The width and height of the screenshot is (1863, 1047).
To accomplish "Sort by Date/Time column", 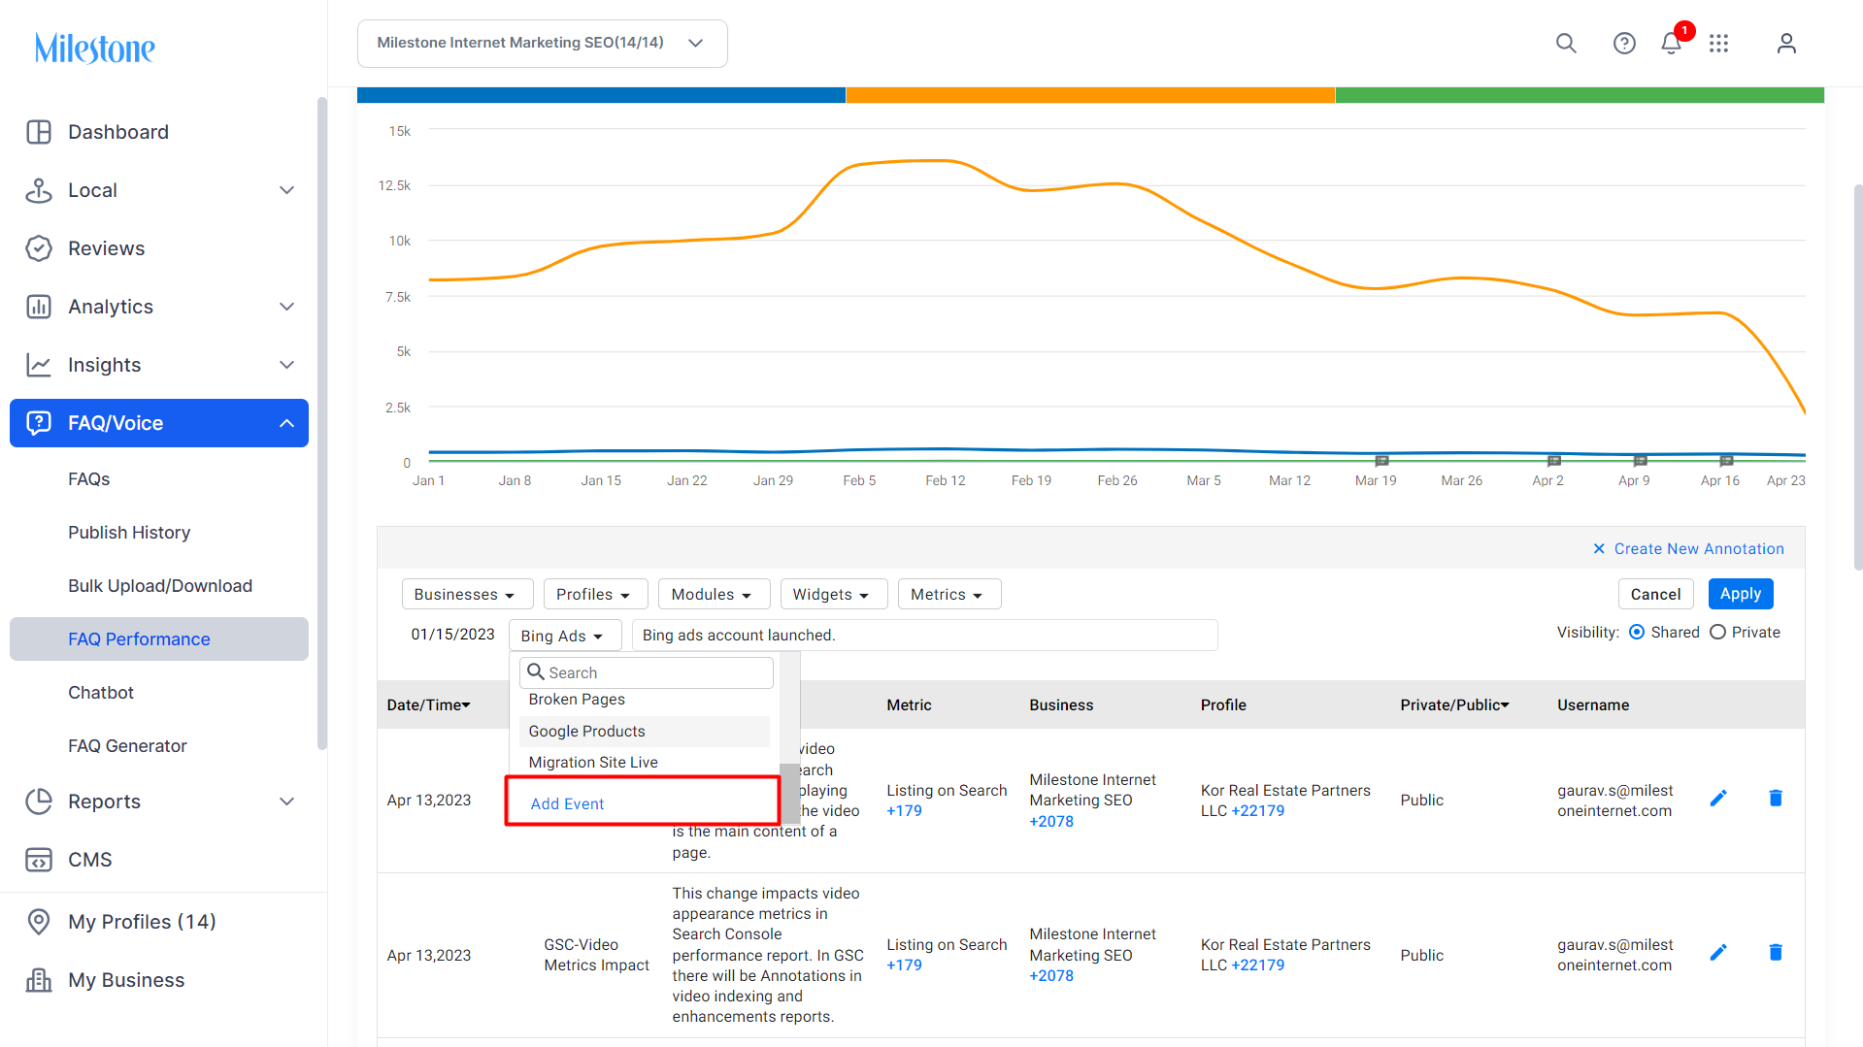I will click(x=429, y=705).
